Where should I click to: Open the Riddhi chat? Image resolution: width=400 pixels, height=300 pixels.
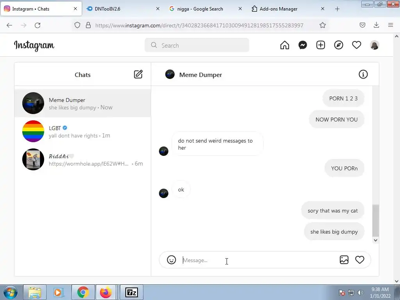pyautogui.click(x=83, y=159)
